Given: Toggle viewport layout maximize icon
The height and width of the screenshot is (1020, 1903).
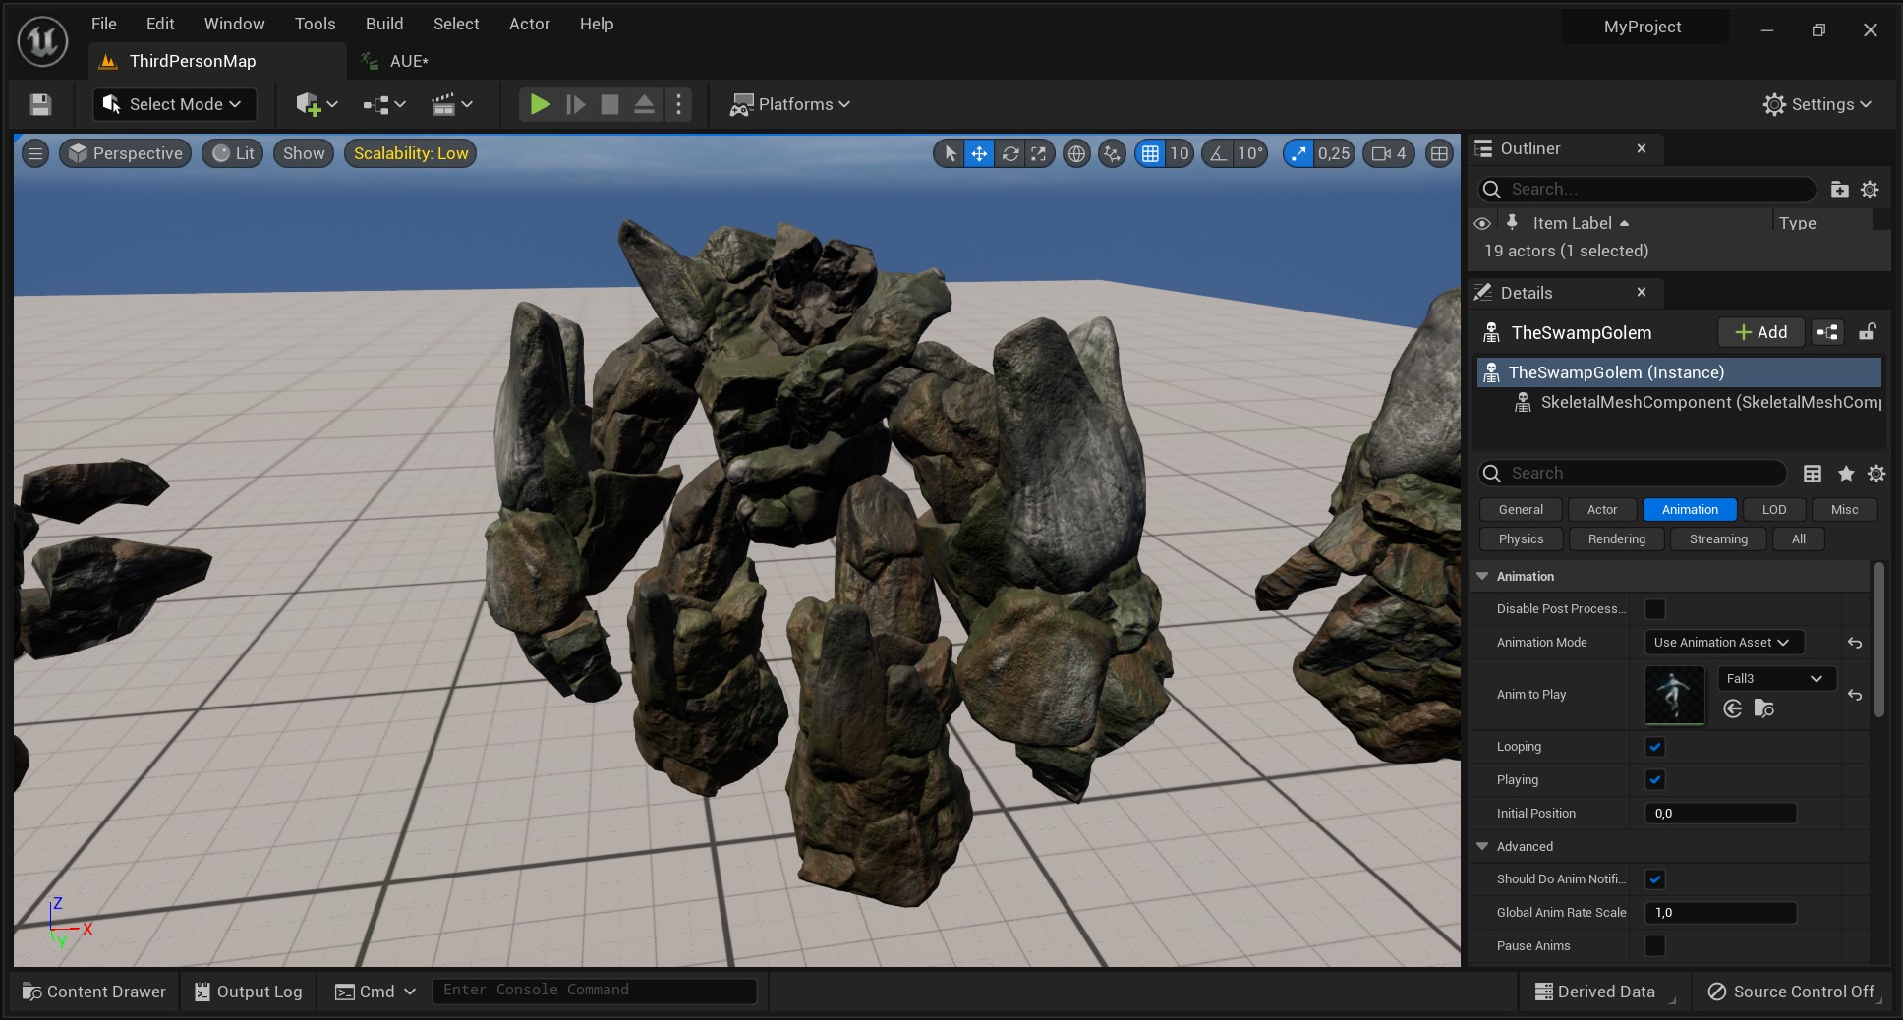Looking at the screenshot, I should [1439, 153].
